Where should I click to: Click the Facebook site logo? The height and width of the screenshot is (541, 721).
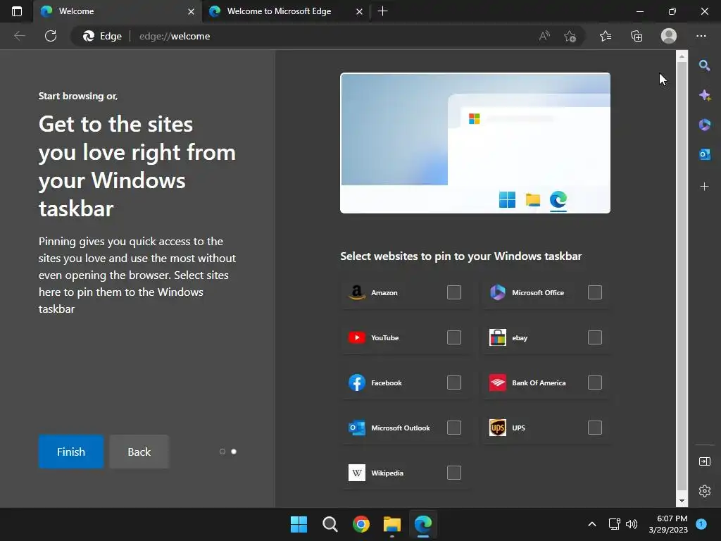point(357,383)
